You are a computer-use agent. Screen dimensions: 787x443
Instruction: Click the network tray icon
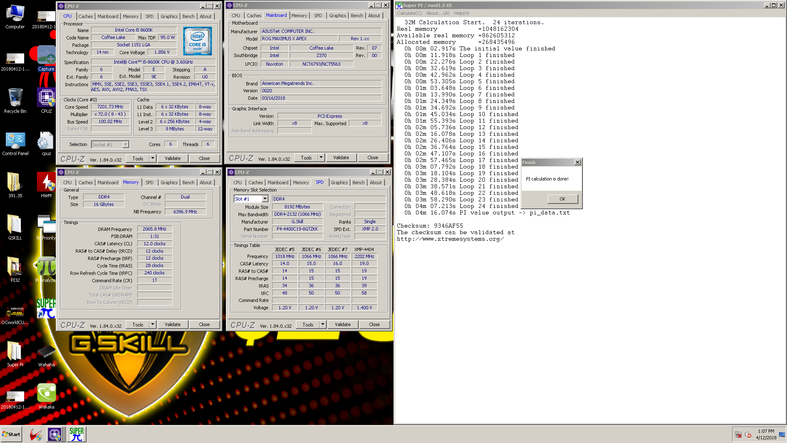[738, 435]
